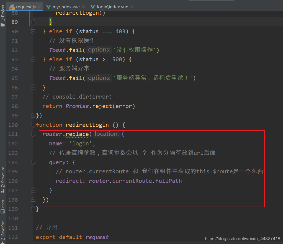Viewport: 283px width, 244px height.
Task: Click the underlined 'replace' method call
Action: (77, 134)
